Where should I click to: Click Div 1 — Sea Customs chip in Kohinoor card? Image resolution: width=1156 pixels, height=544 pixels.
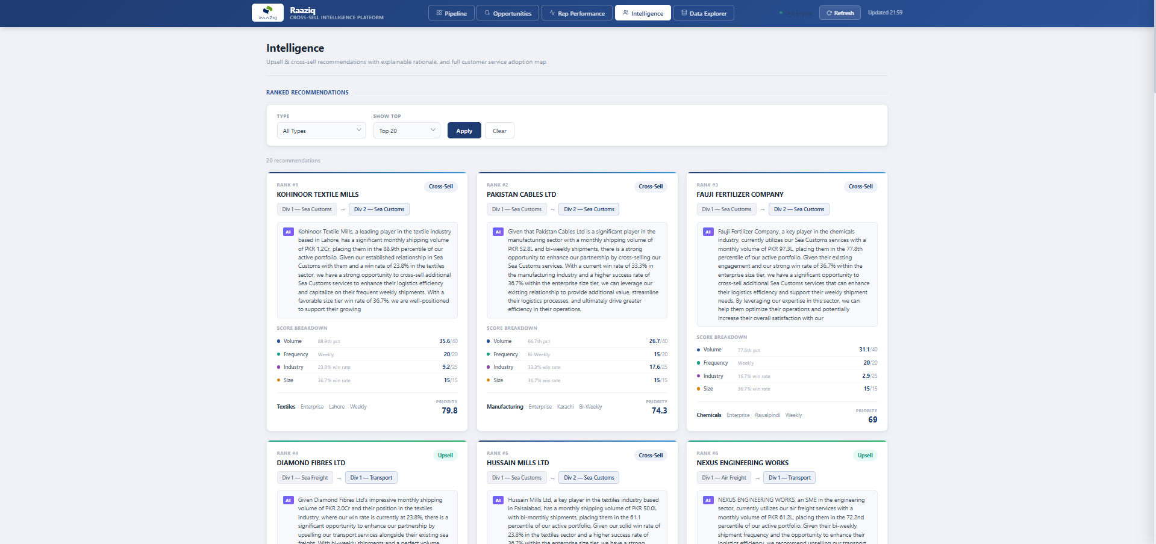point(307,209)
